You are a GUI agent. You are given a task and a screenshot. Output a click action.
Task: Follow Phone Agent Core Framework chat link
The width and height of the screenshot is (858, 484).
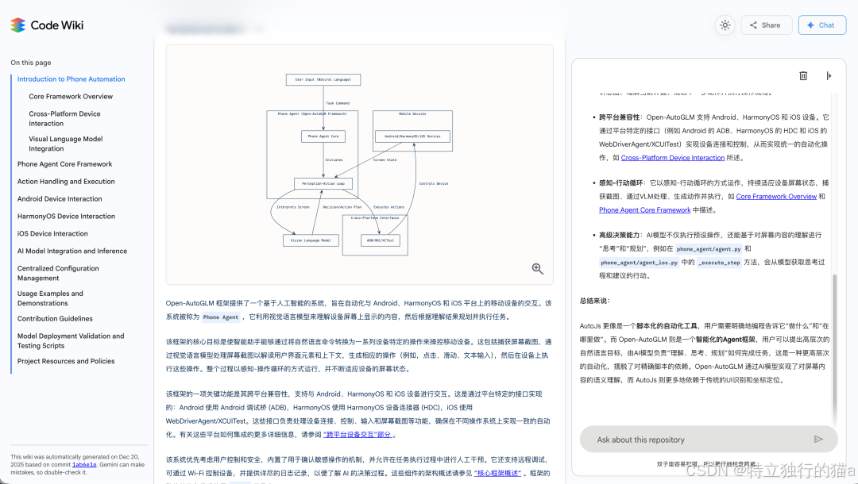click(644, 210)
